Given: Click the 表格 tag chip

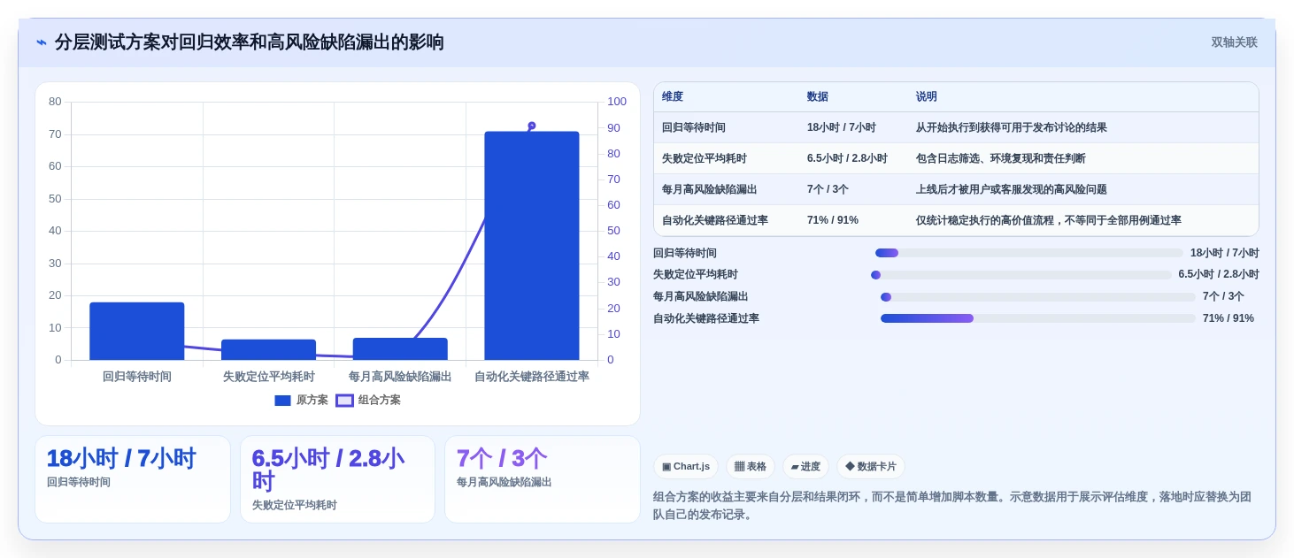Looking at the screenshot, I should (x=751, y=466).
